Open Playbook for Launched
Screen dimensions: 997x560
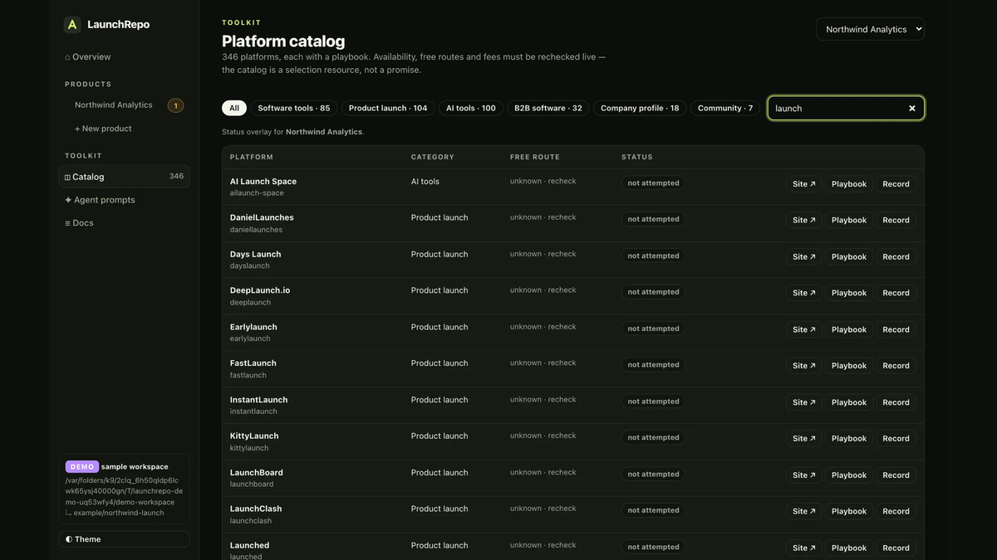pyautogui.click(x=849, y=548)
